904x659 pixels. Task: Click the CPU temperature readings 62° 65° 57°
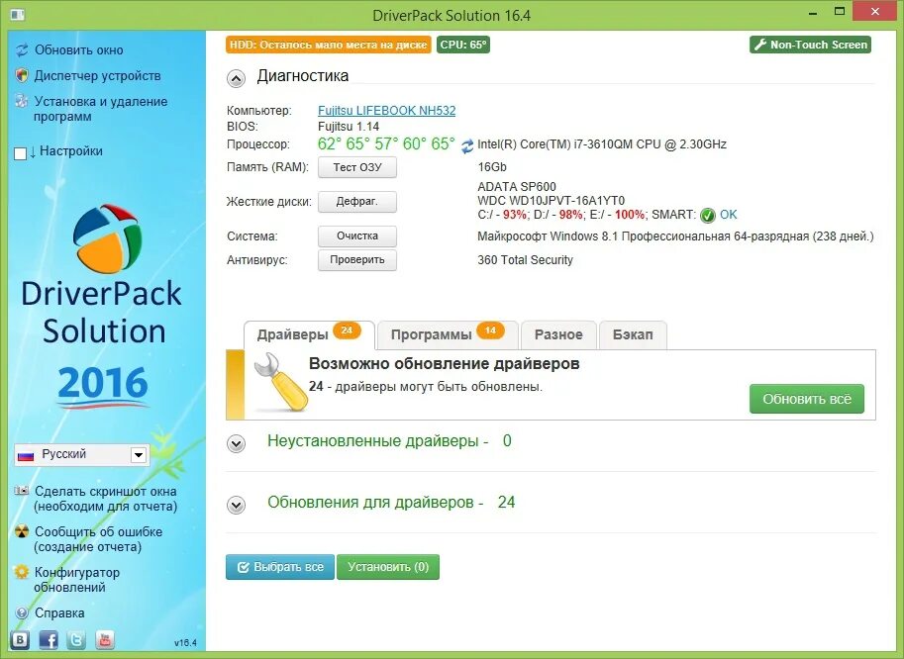[386, 144]
